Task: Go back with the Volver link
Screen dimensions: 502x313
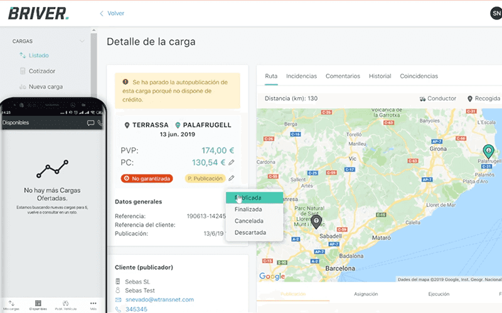Action: [x=112, y=13]
